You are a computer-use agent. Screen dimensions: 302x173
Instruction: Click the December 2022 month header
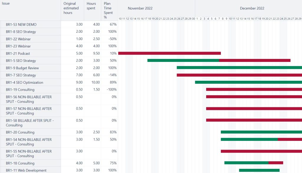252,8
